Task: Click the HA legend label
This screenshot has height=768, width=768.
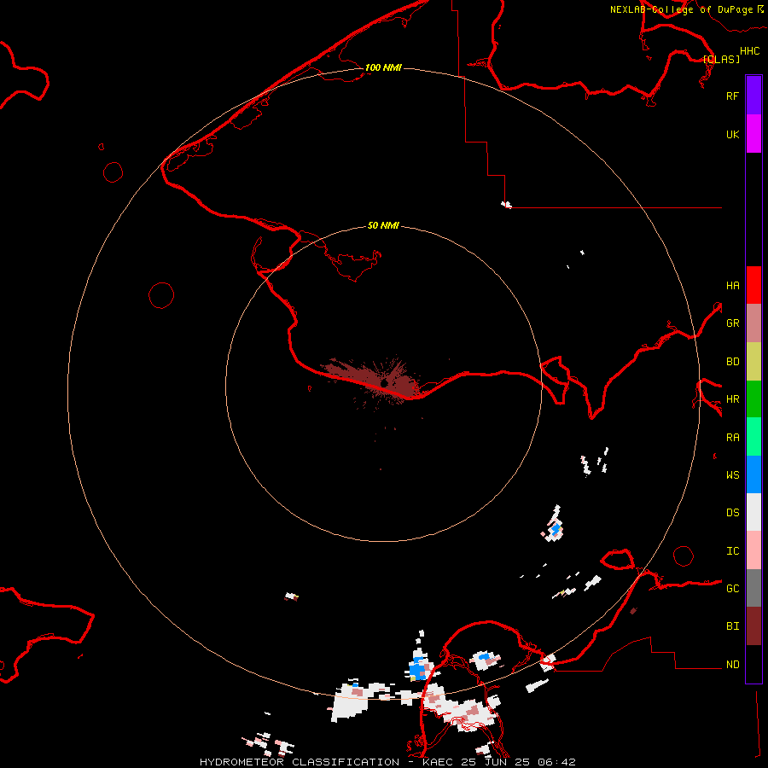Action: (x=732, y=285)
